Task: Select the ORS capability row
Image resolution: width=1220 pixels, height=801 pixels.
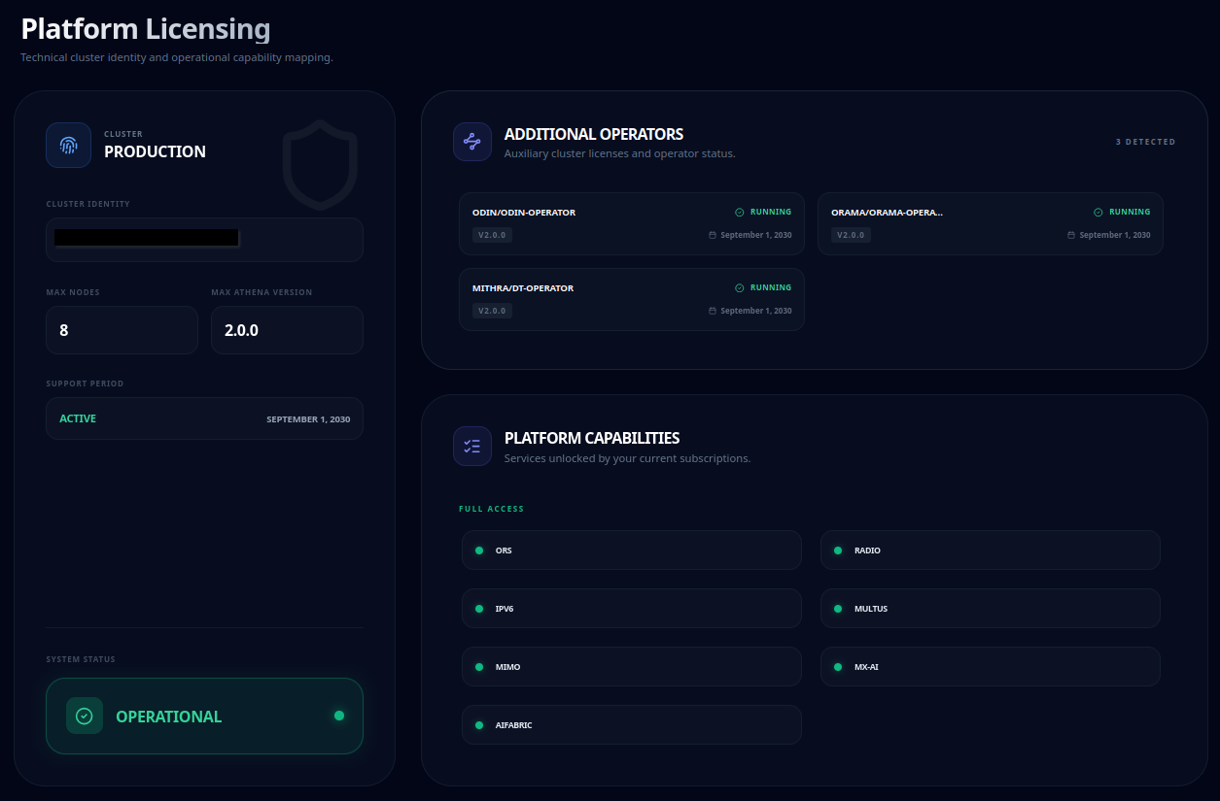Action: click(632, 550)
